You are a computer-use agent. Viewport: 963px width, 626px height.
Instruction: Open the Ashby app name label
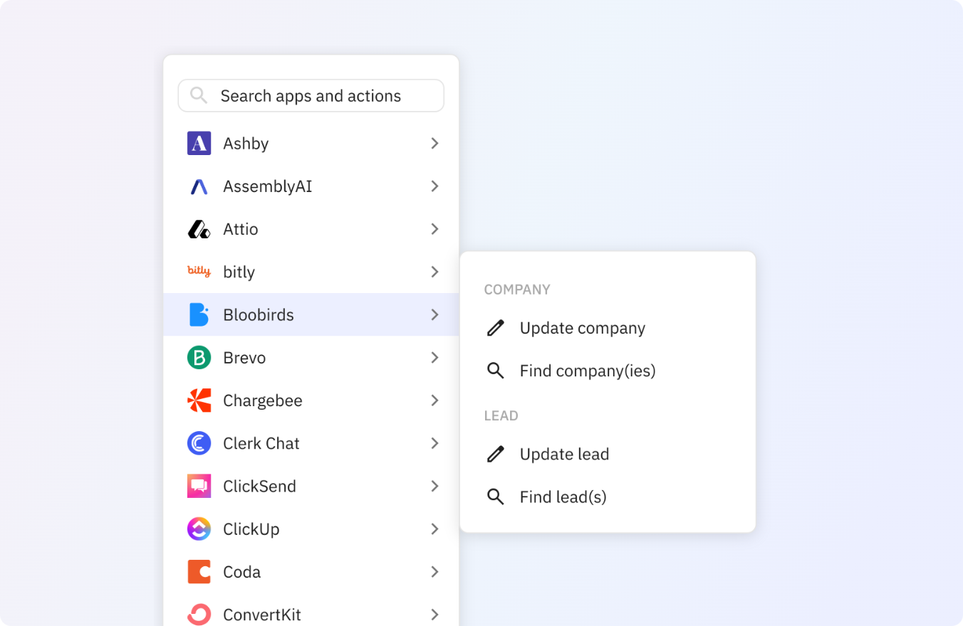[246, 144]
